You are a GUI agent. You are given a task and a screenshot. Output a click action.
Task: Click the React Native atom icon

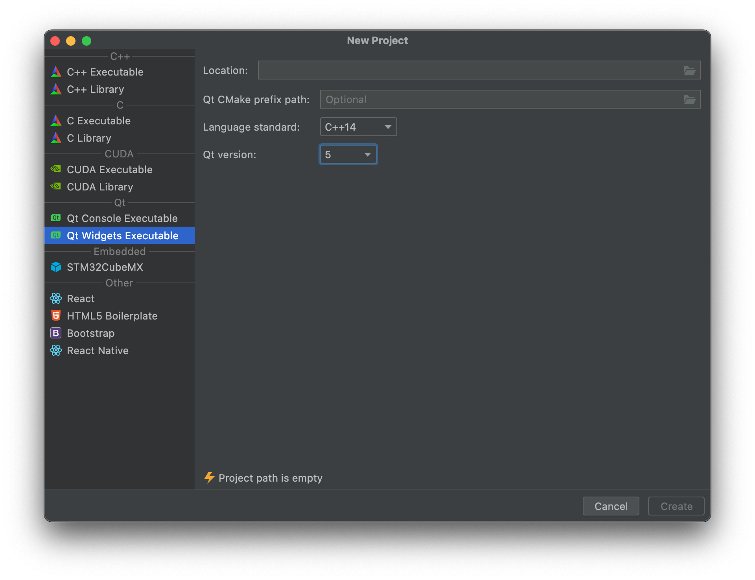click(x=56, y=351)
